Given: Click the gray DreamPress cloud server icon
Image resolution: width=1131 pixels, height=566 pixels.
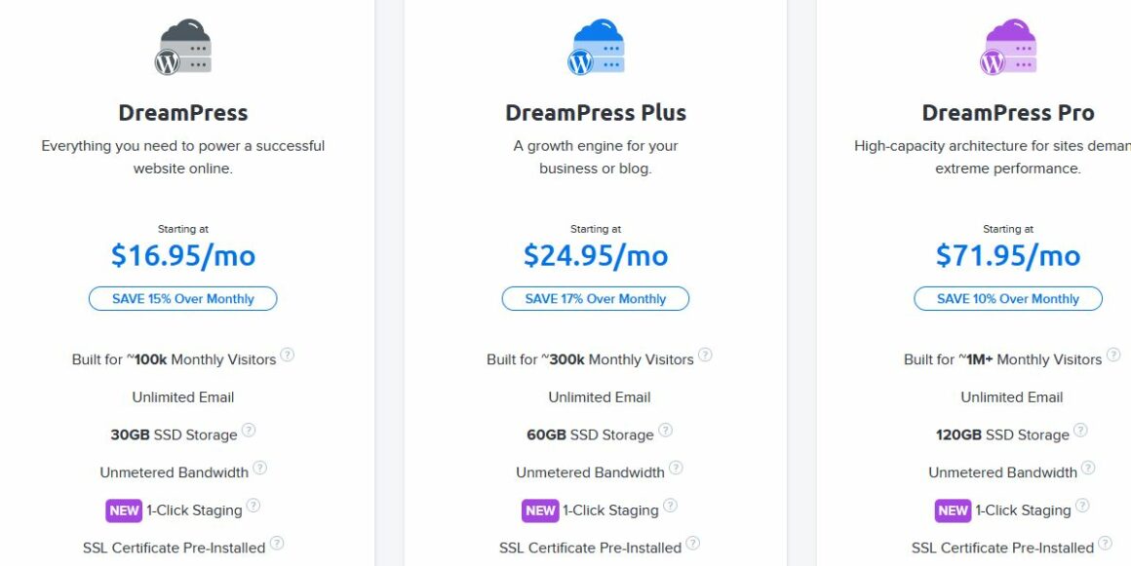Looking at the screenshot, I should point(182,47).
